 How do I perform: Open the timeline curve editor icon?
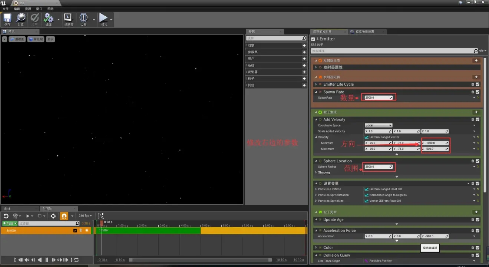coord(101,216)
